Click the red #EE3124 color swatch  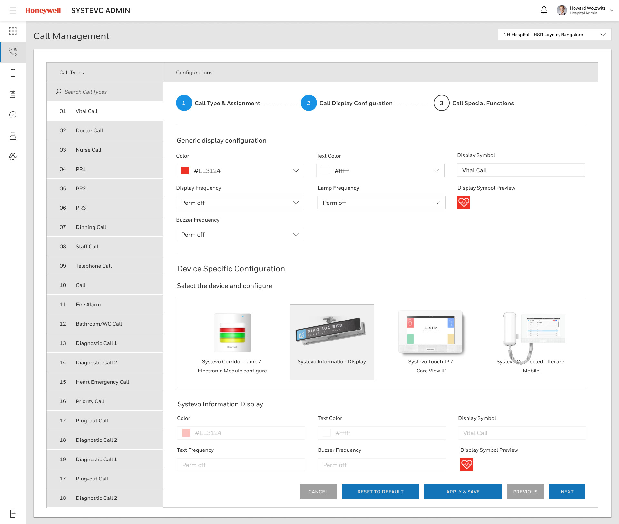(x=185, y=171)
